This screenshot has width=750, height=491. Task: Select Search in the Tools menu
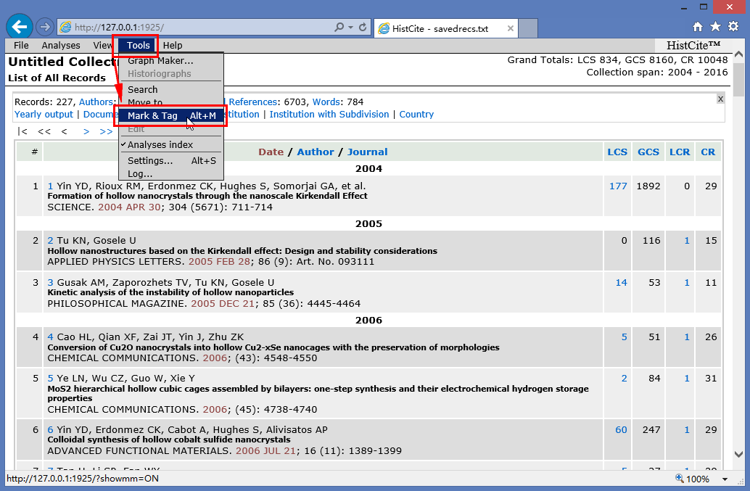pyautogui.click(x=143, y=89)
